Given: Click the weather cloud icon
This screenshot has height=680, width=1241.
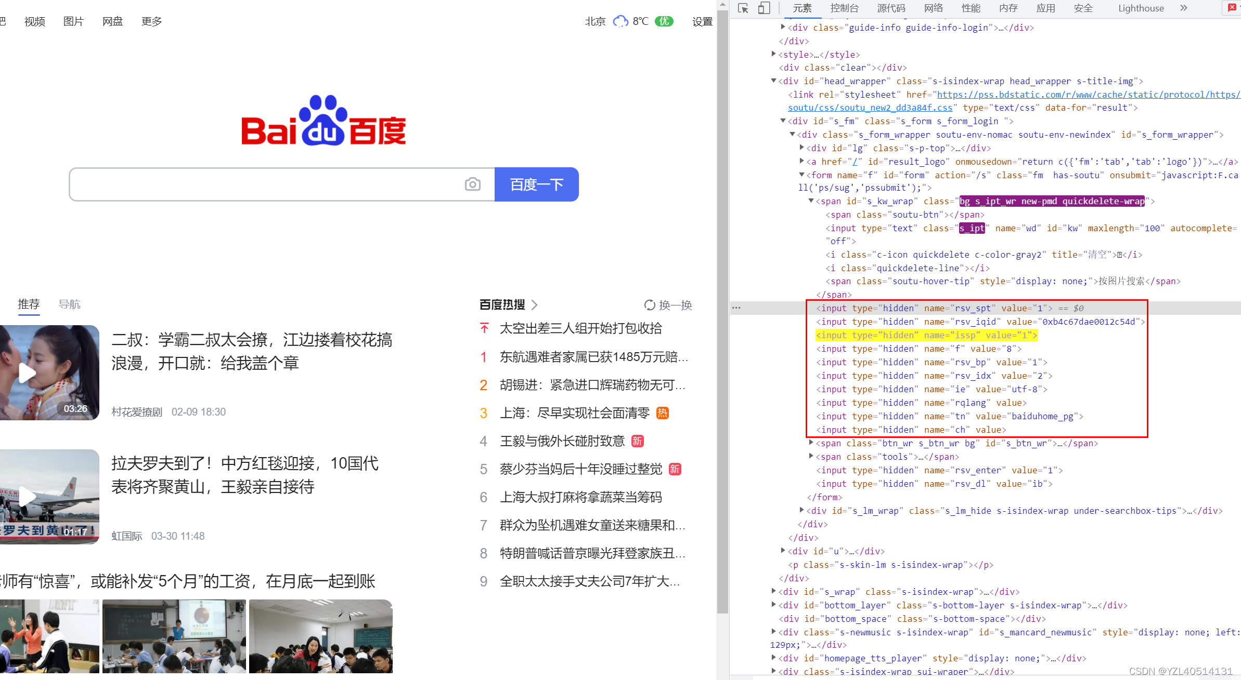Looking at the screenshot, I should tap(620, 21).
